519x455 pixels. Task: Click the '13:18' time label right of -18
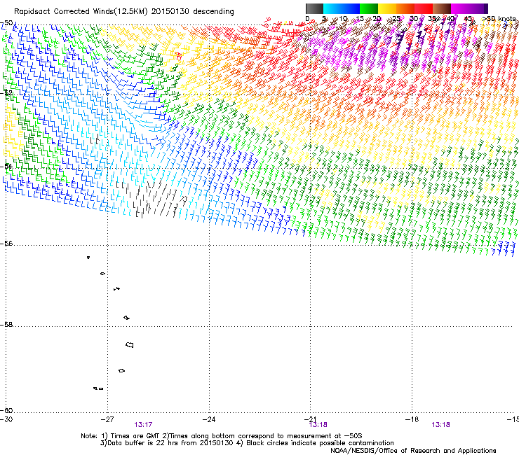point(441,425)
